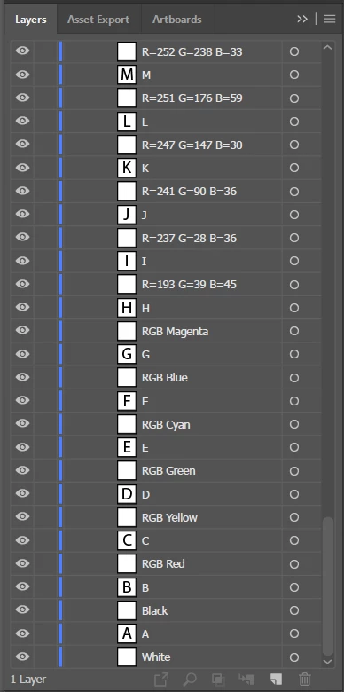The image size is (344, 692).
Task: Click target circle for the Black row
Action: [x=294, y=610]
